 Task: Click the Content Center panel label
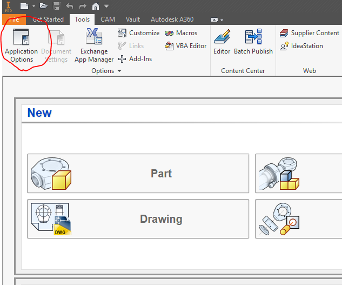(243, 71)
